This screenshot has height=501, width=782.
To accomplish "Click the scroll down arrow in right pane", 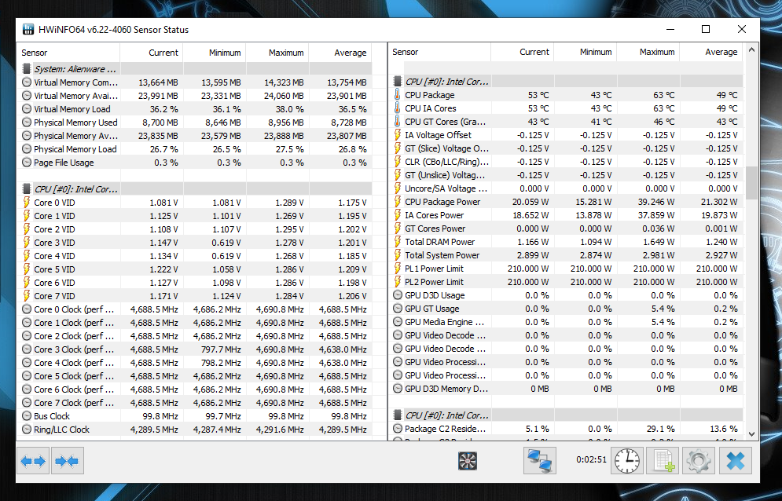I will point(751,434).
